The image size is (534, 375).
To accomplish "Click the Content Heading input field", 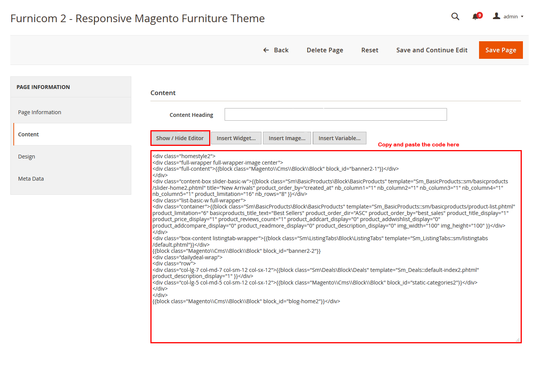I will [x=336, y=115].
